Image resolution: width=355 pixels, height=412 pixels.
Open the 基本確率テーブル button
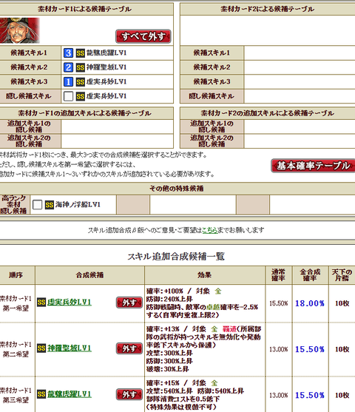point(313,166)
